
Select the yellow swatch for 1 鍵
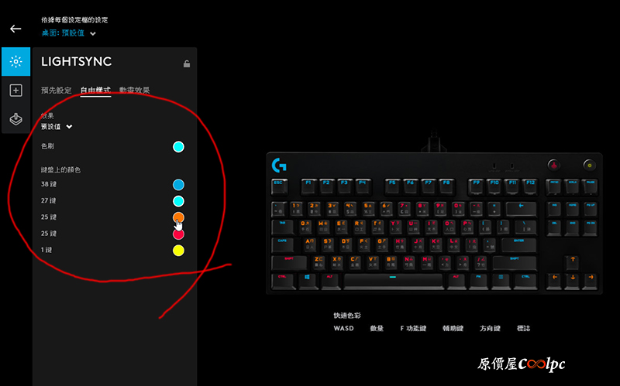click(x=178, y=251)
